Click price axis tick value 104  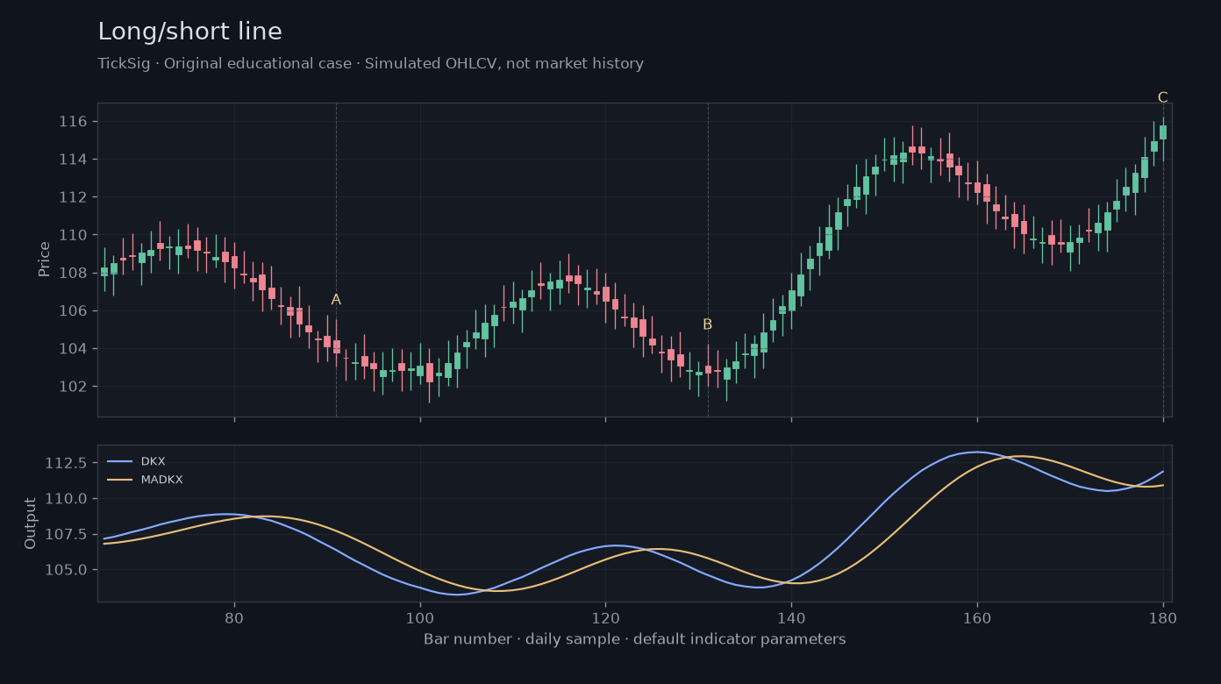[x=74, y=349]
